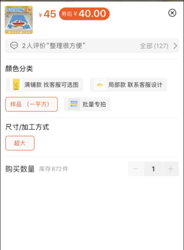Viewport: 184px width, 250px height.
Task: Tap the 局部款 small pattern icon
Action: tap(100, 85)
